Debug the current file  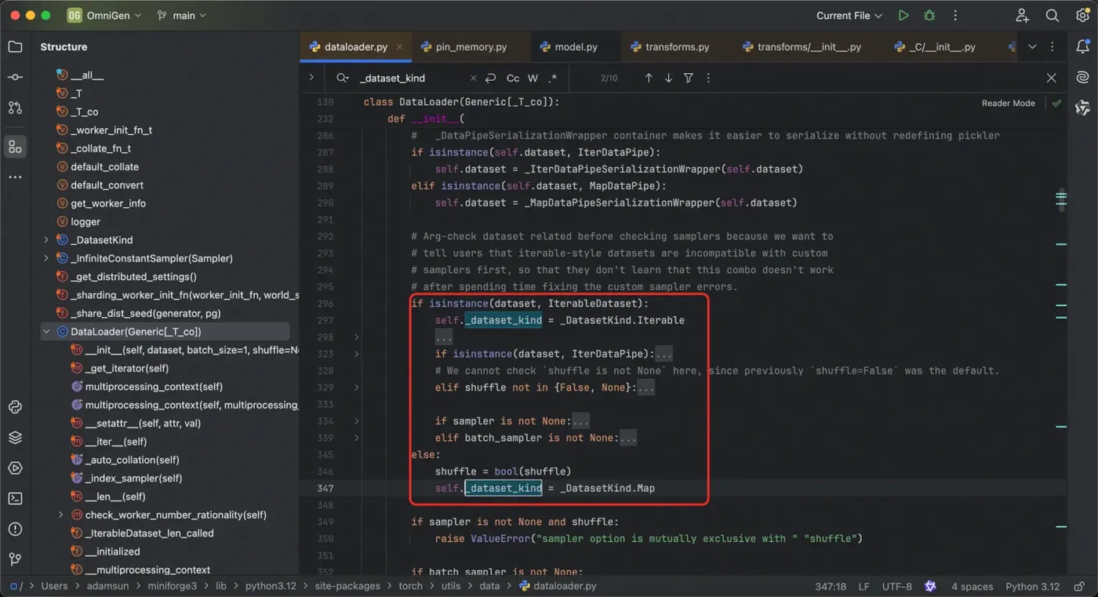click(929, 16)
